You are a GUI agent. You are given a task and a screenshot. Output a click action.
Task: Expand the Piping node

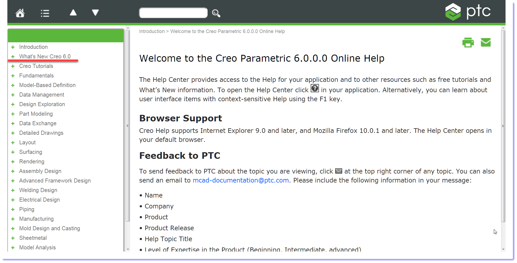coord(13,210)
